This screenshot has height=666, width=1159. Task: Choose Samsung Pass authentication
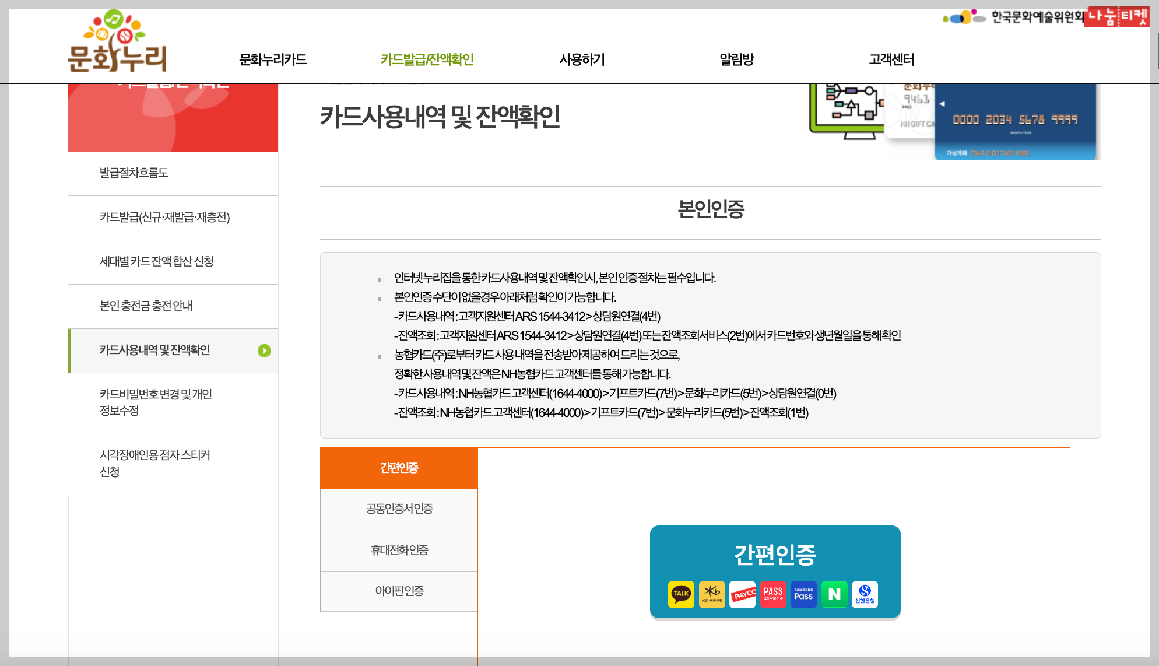[x=803, y=594]
